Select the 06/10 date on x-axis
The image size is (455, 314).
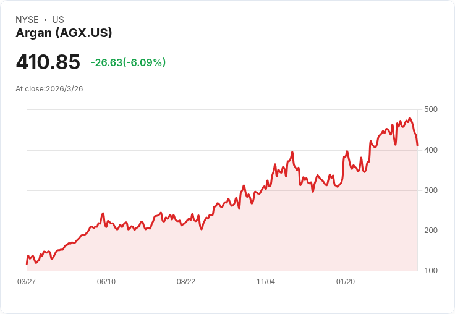(x=106, y=282)
